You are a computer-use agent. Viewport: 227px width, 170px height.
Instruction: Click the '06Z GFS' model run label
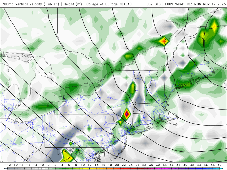pyautogui.click(x=154, y=4)
